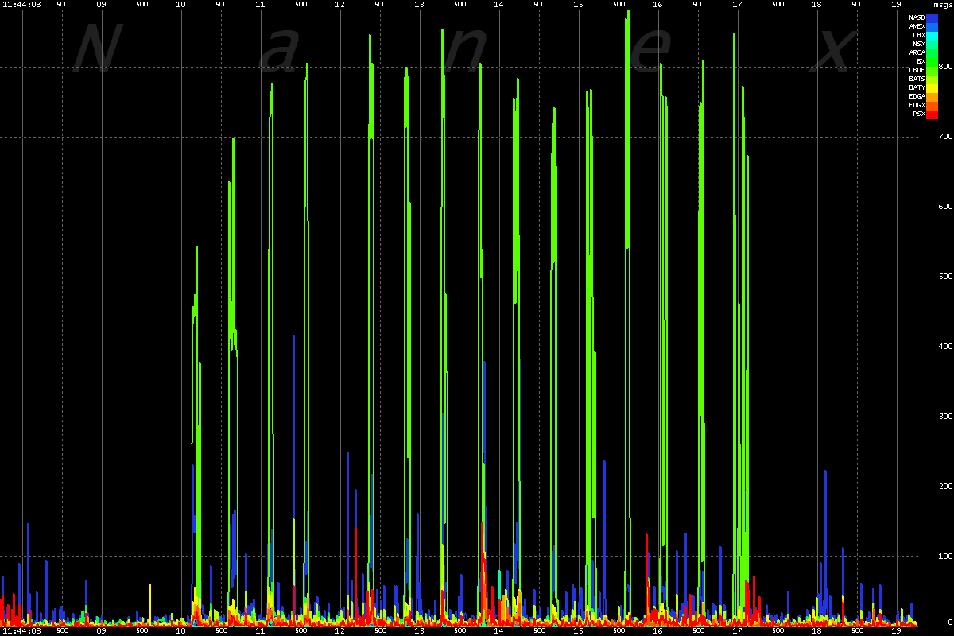Click the '800' y-axis value
This screenshot has height=636, width=954.
point(944,67)
